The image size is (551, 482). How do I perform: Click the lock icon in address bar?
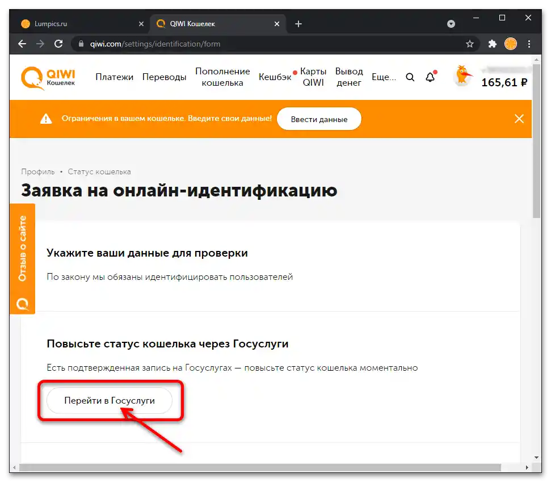81,44
